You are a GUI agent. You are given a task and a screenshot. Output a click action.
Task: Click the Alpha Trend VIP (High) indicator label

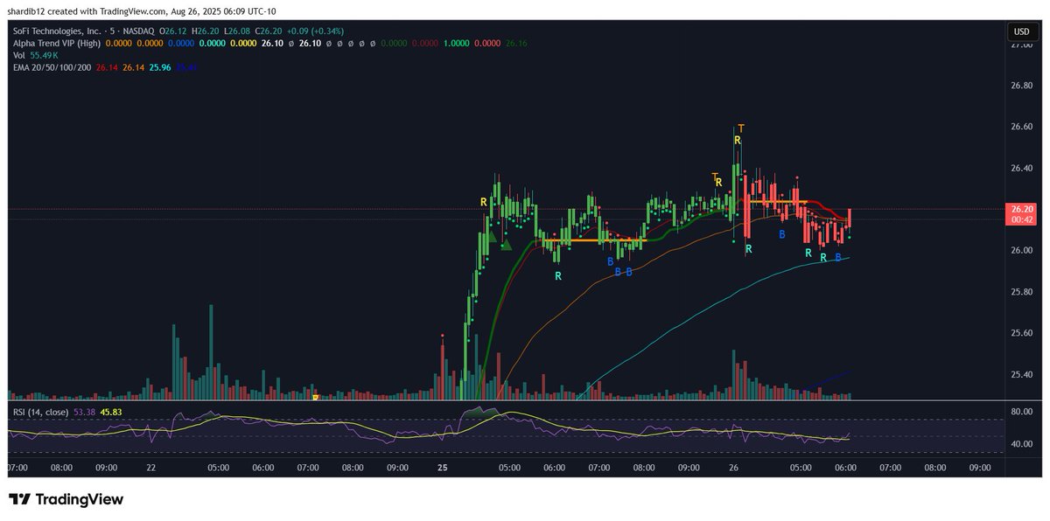pos(55,42)
